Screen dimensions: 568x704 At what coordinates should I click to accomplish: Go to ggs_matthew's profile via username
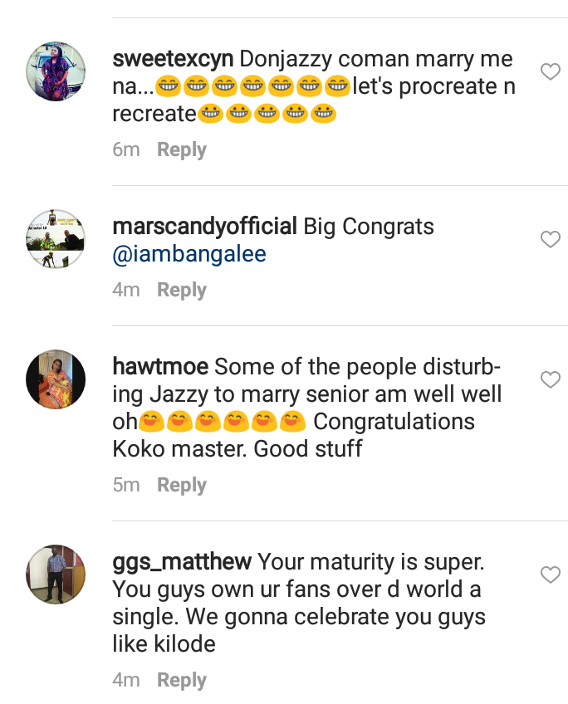tap(182, 562)
